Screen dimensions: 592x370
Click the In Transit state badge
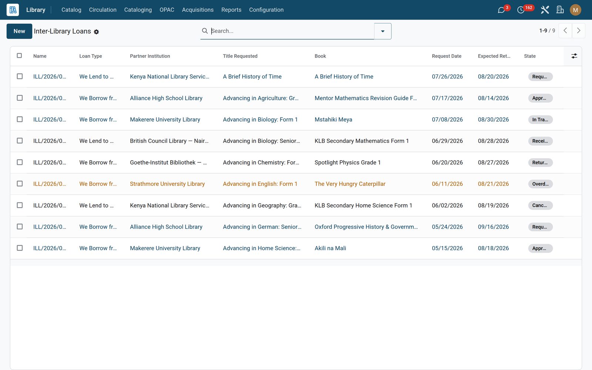(540, 120)
